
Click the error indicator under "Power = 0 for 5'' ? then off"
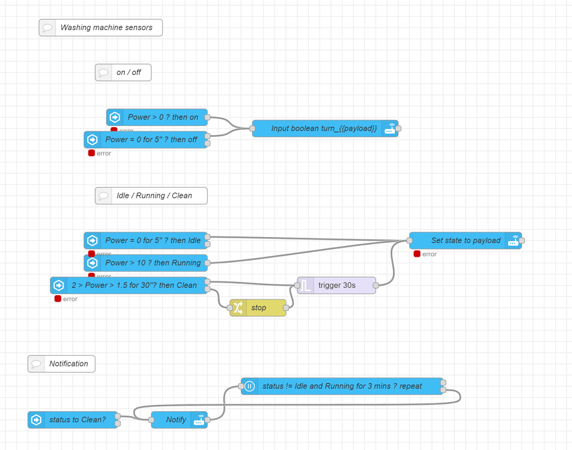pyautogui.click(x=92, y=153)
